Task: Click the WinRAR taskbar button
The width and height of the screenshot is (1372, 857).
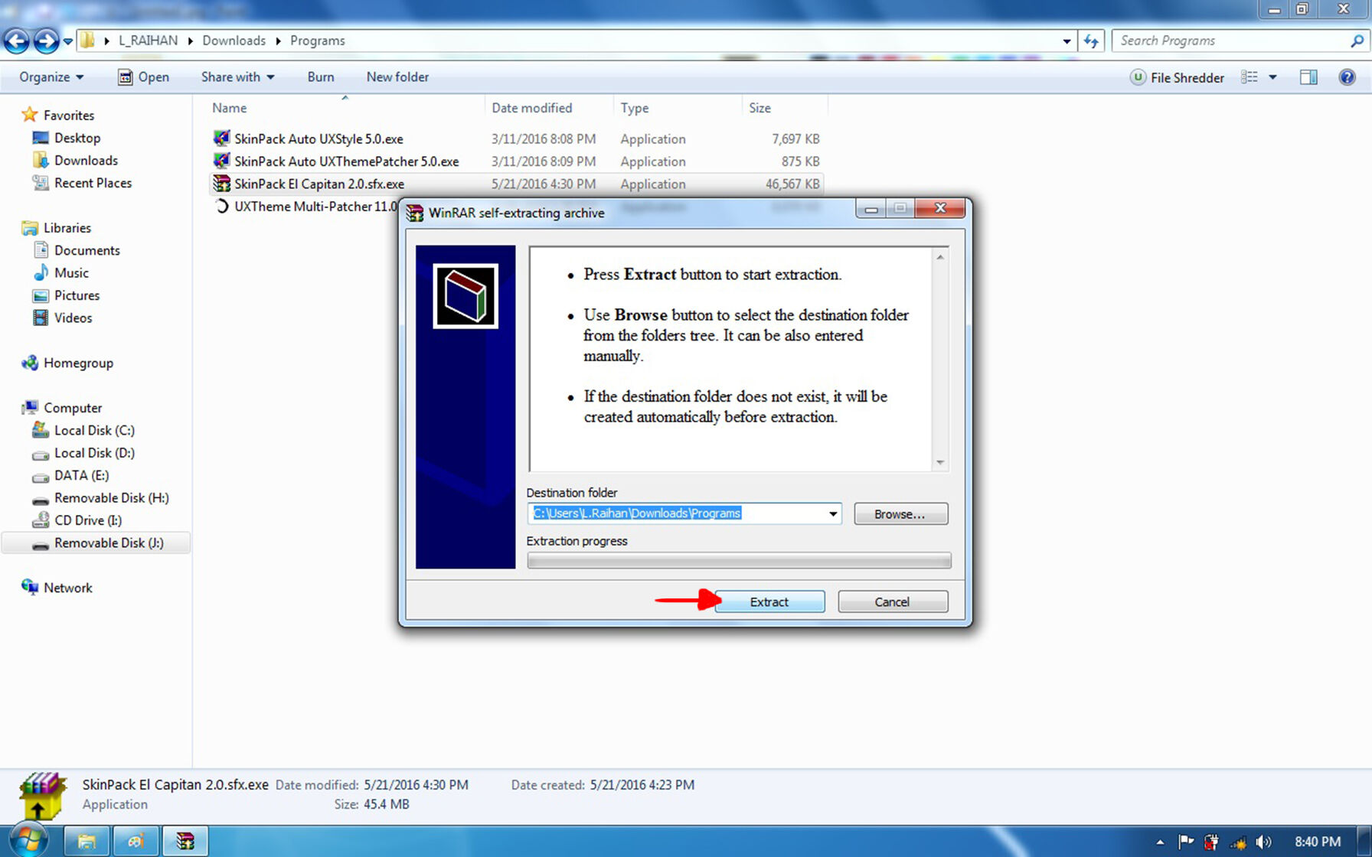Action: point(185,842)
